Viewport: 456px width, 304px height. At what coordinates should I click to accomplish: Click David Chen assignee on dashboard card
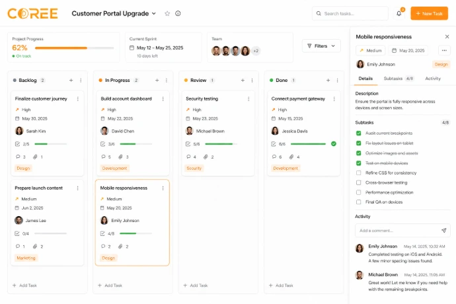point(118,132)
